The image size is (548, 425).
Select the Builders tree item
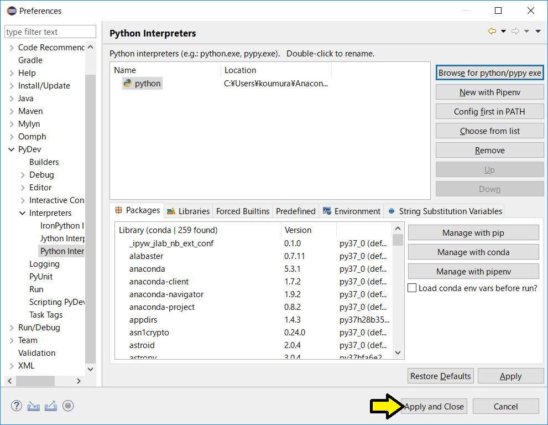click(44, 162)
